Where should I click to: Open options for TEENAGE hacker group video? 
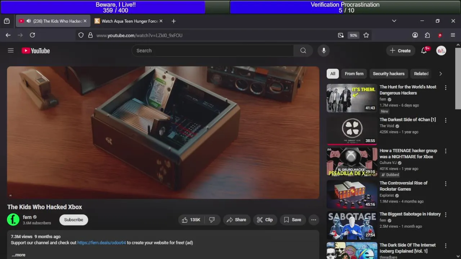pyautogui.click(x=446, y=151)
